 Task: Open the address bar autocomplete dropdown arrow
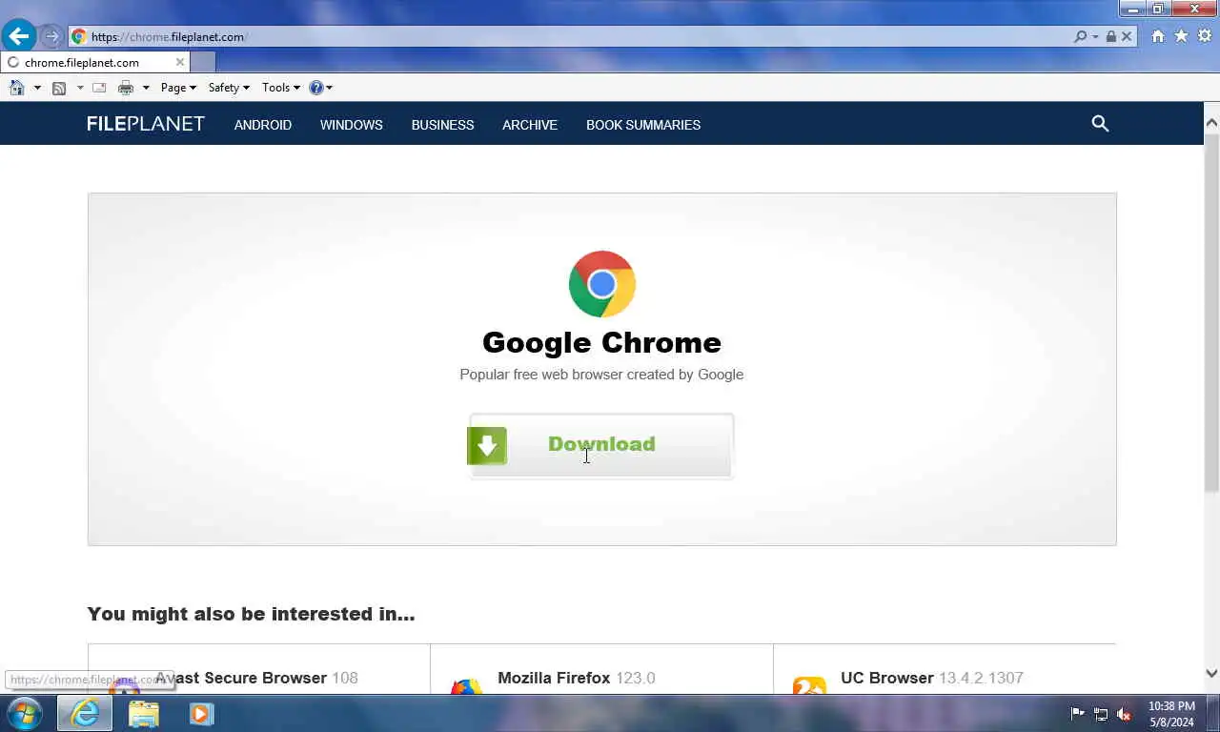pyautogui.click(x=1096, y=36)
